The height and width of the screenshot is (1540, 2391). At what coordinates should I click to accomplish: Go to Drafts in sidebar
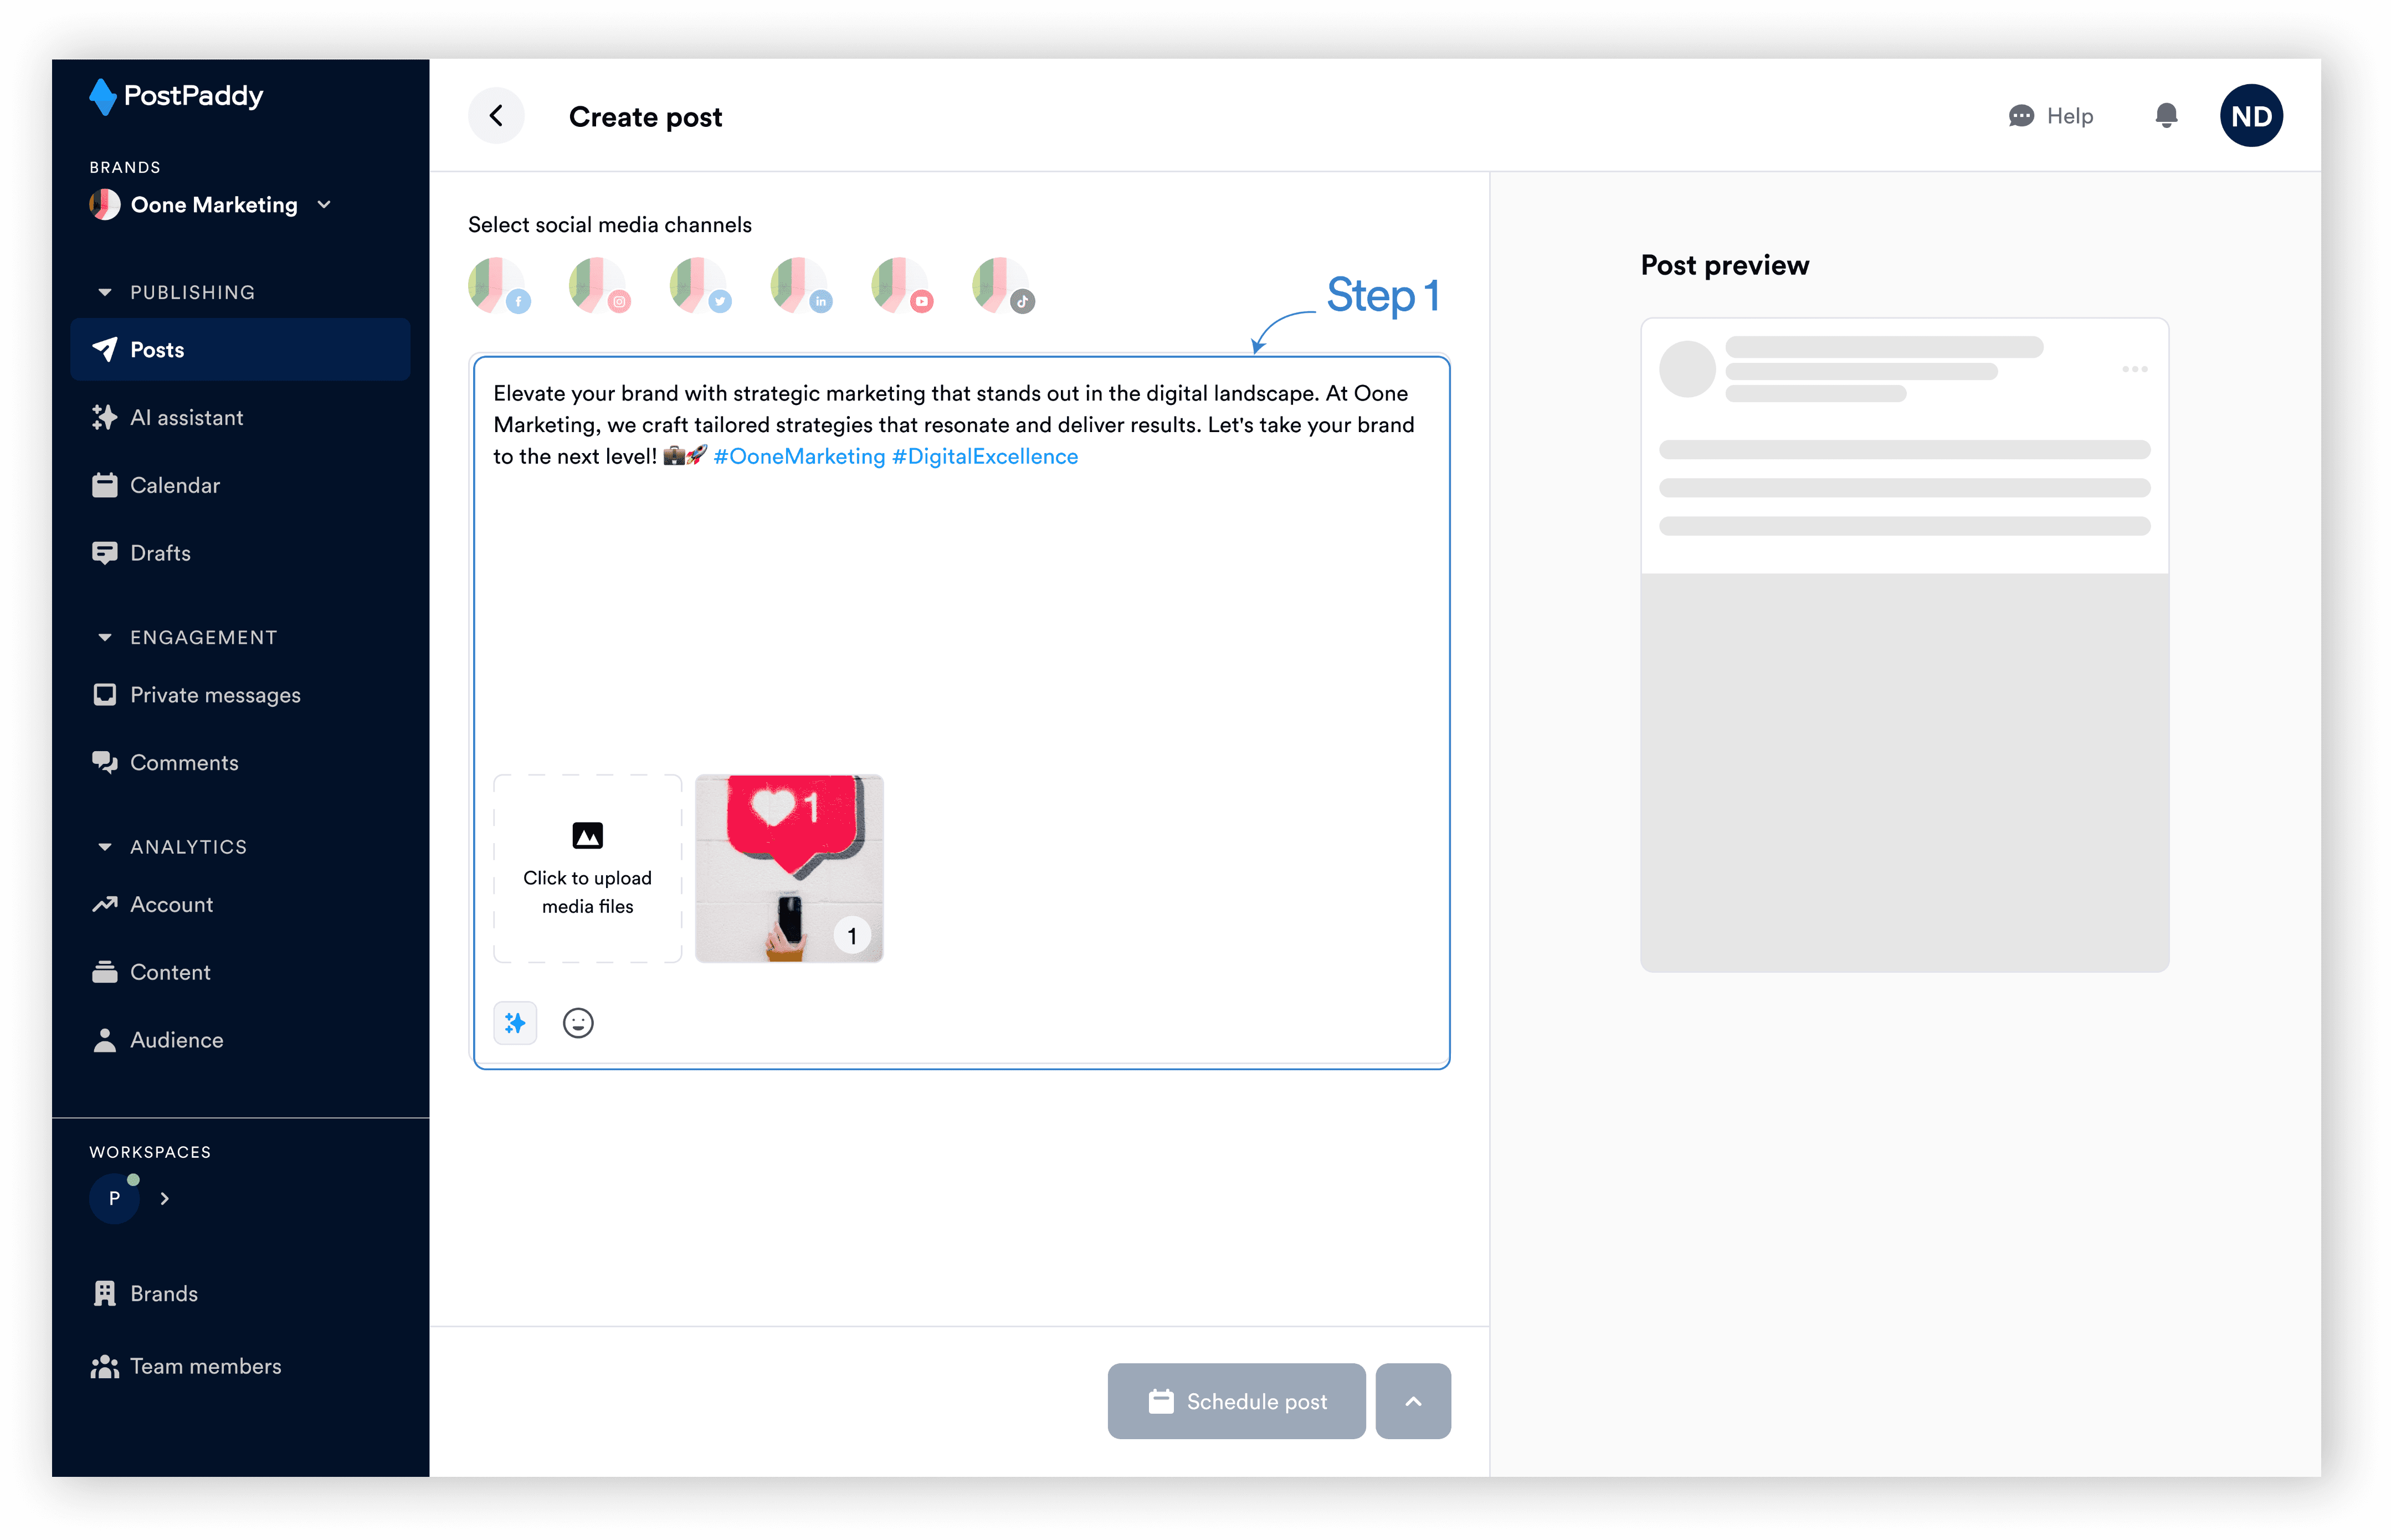point(160,553)
